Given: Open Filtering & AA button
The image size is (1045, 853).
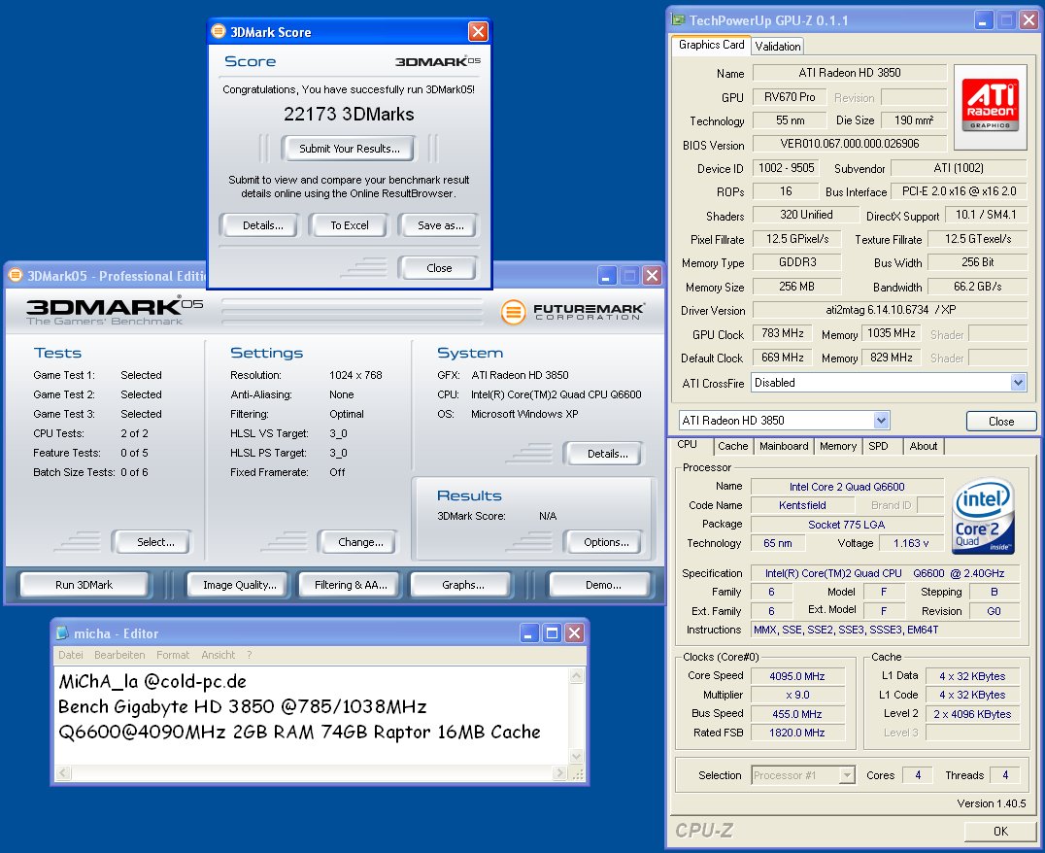Looking at the screenshot, I should click(x=351, y=585).
